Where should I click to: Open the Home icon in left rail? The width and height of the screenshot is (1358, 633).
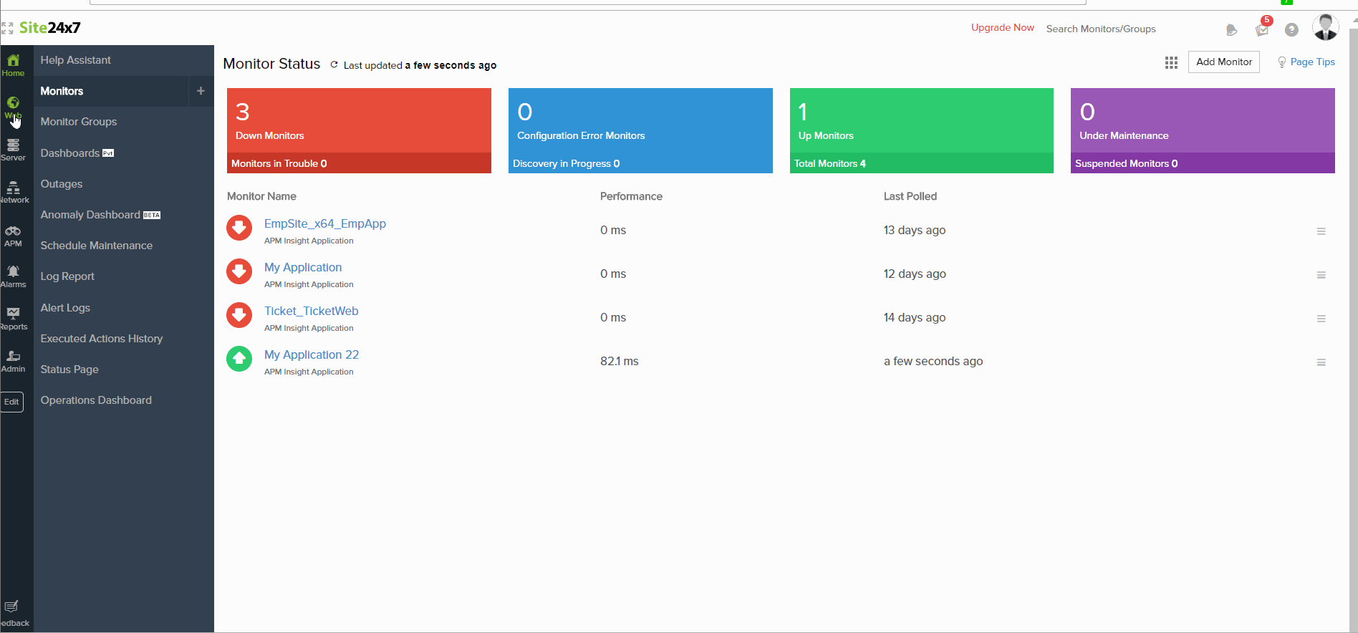pos(13,64)
